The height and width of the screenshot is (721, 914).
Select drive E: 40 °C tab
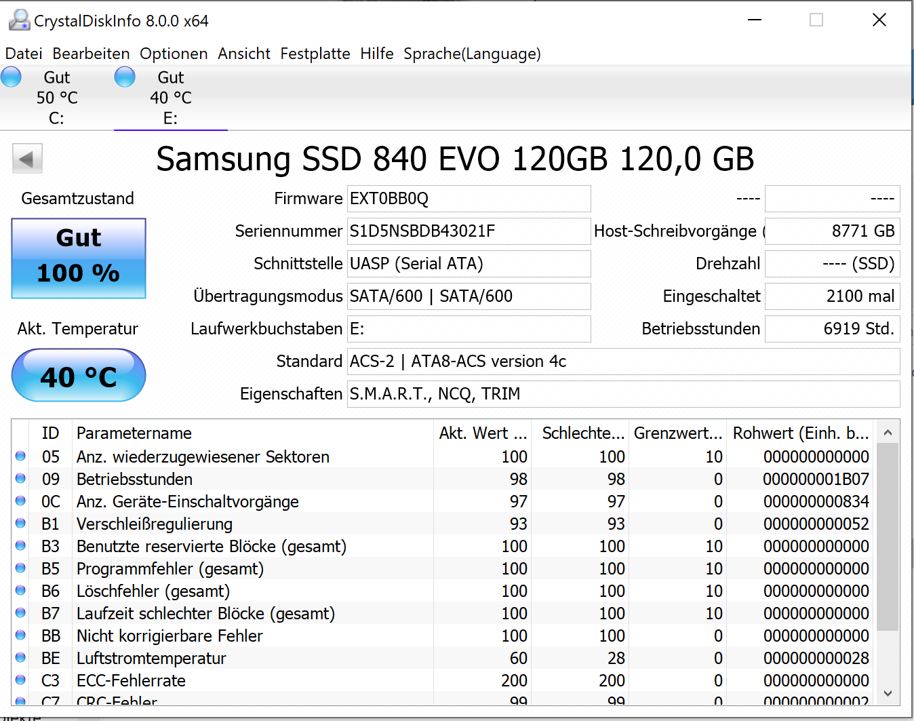pyautogui.click(x=171, y=98)
